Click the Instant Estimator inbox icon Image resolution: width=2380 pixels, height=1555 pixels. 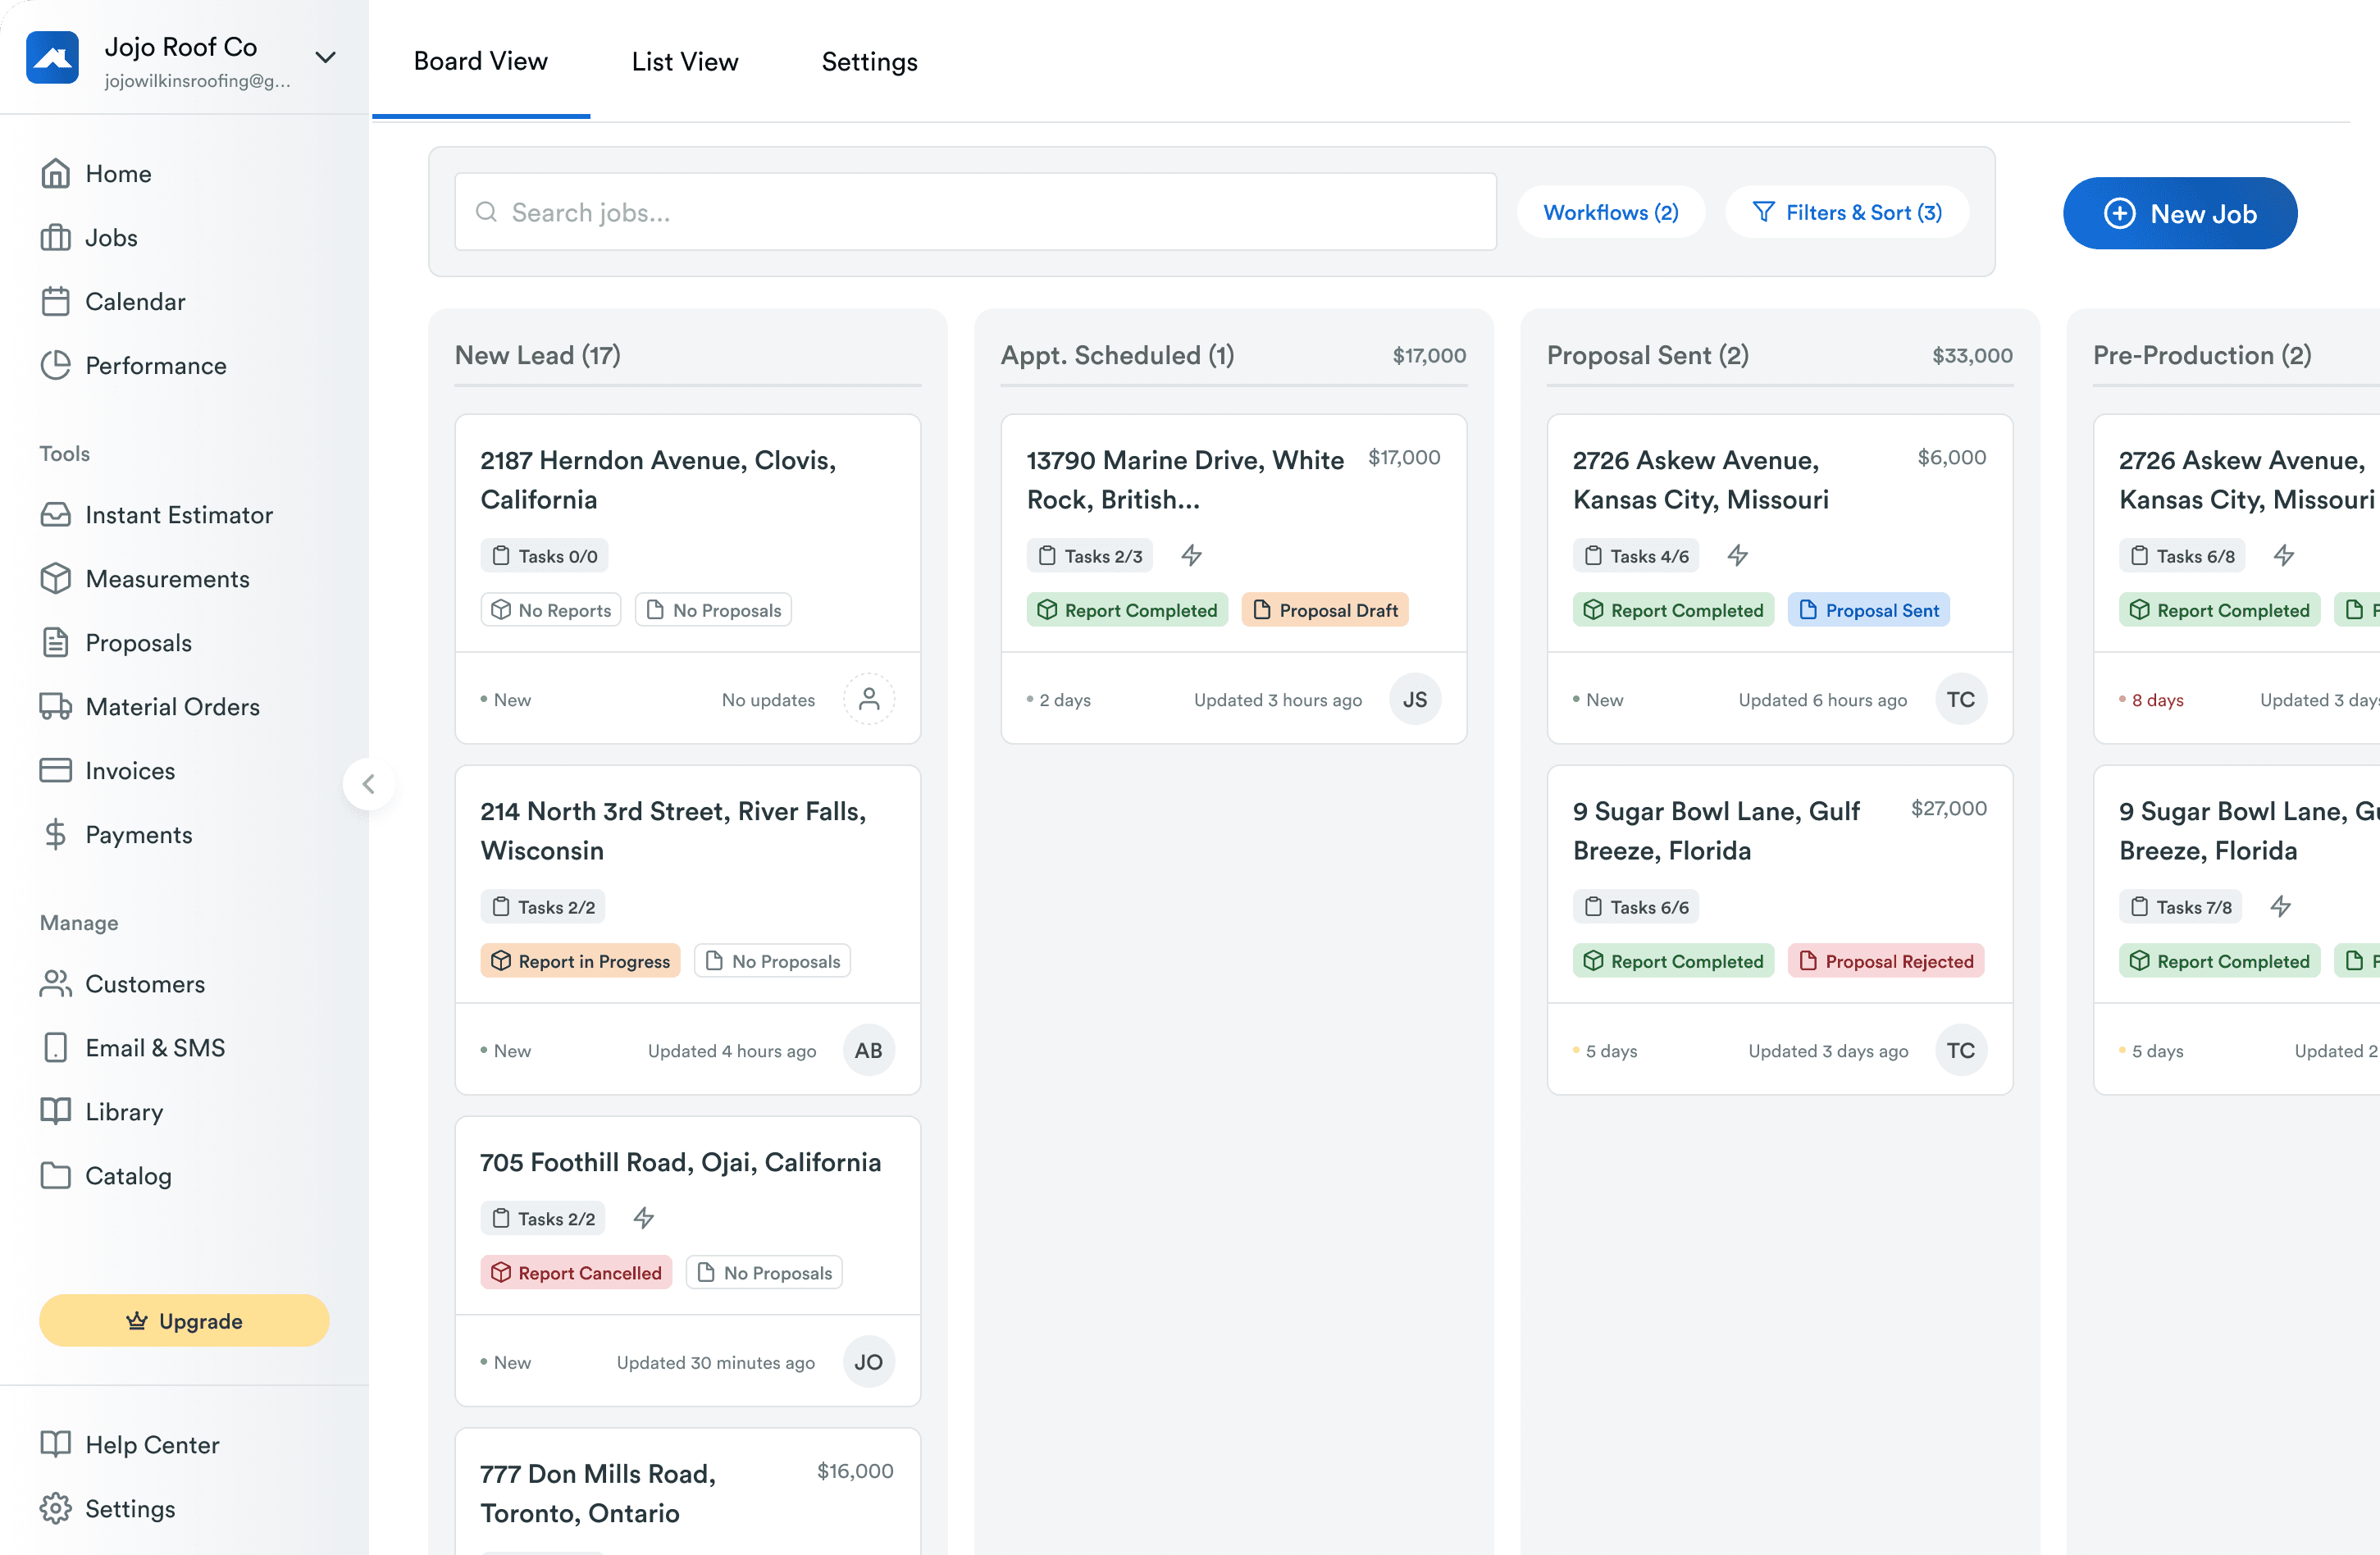point(56,515)
